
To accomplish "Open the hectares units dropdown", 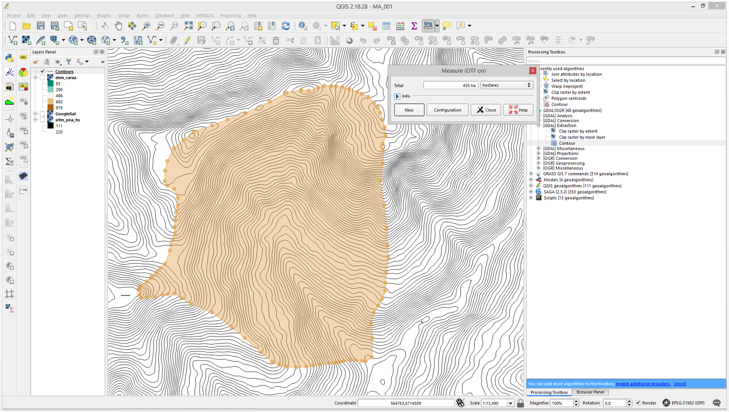I will click(x=506, y=85).
